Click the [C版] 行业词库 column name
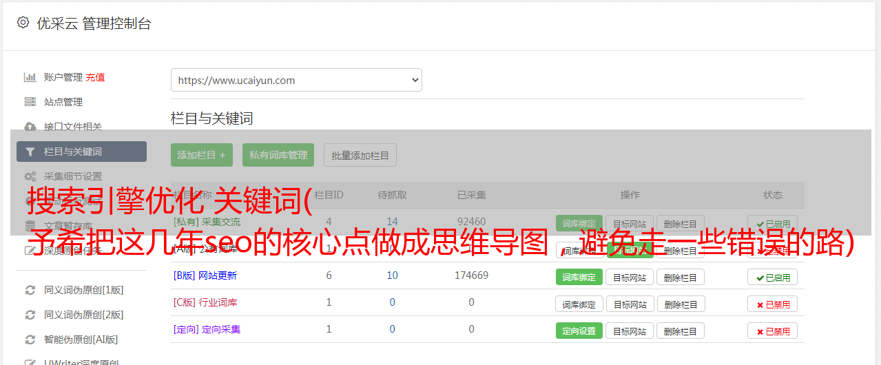Screen dimensions: 881x365 point(205,302)
